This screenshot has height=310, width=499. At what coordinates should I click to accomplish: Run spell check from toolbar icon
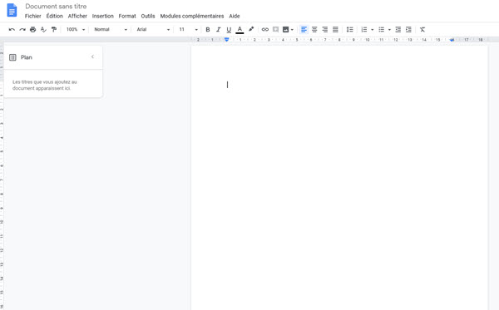point(43,30)
